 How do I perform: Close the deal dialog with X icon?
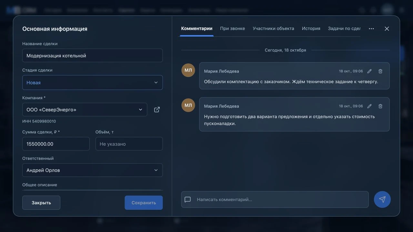[x=387, y=29]
